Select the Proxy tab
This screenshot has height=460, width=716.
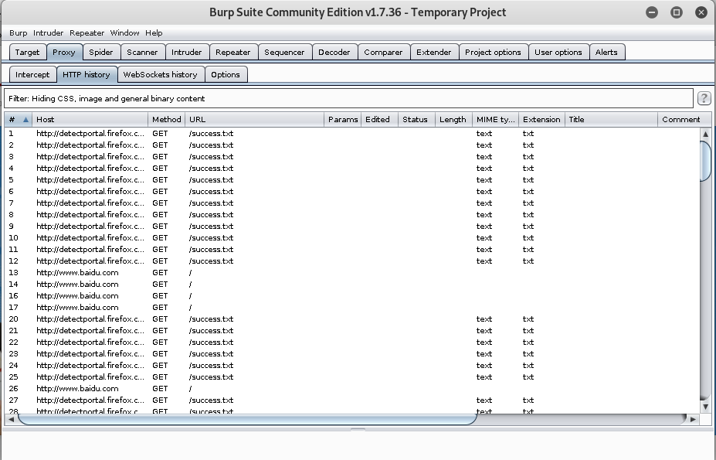[64, 52]
